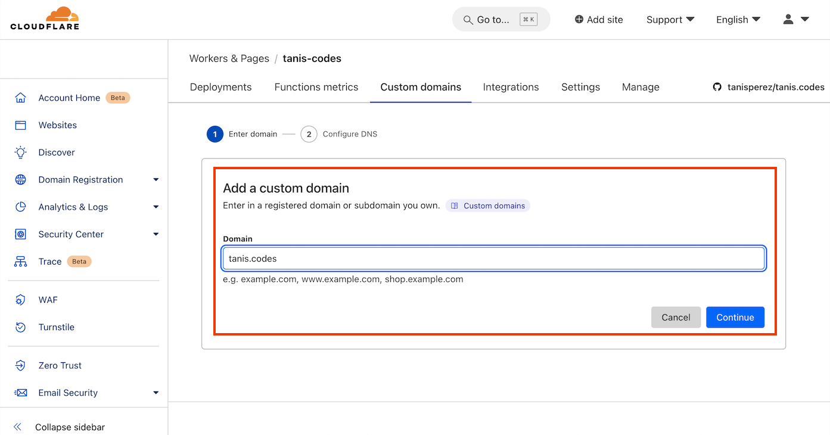830x435 pixels.
Task: Click the Cloudflare logo
Action: click(44, 18)
